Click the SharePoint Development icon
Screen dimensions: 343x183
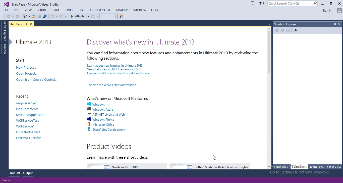coord(89,129)
